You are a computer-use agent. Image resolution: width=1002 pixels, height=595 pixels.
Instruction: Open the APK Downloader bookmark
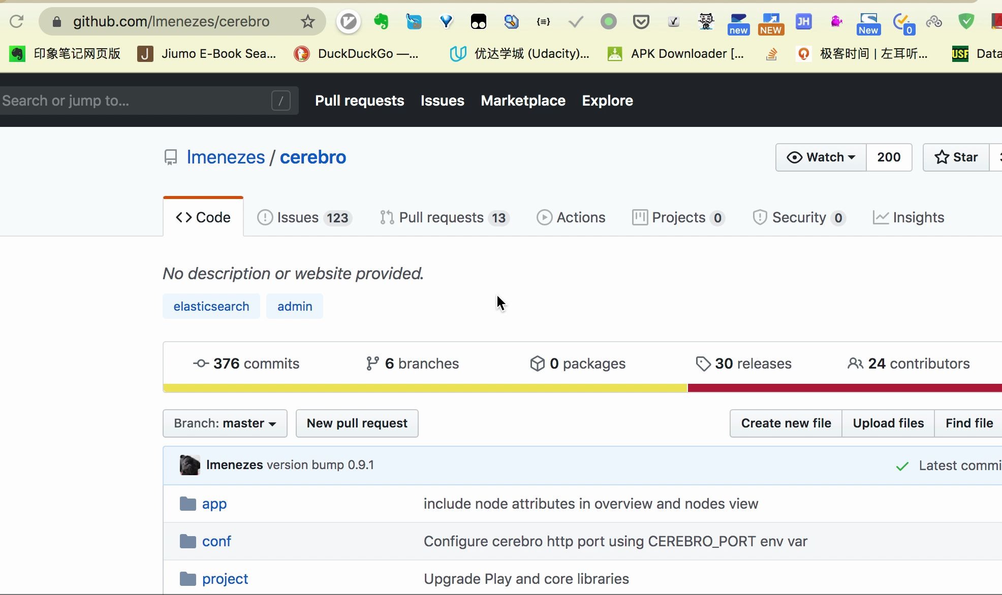[x=676, y=53]
